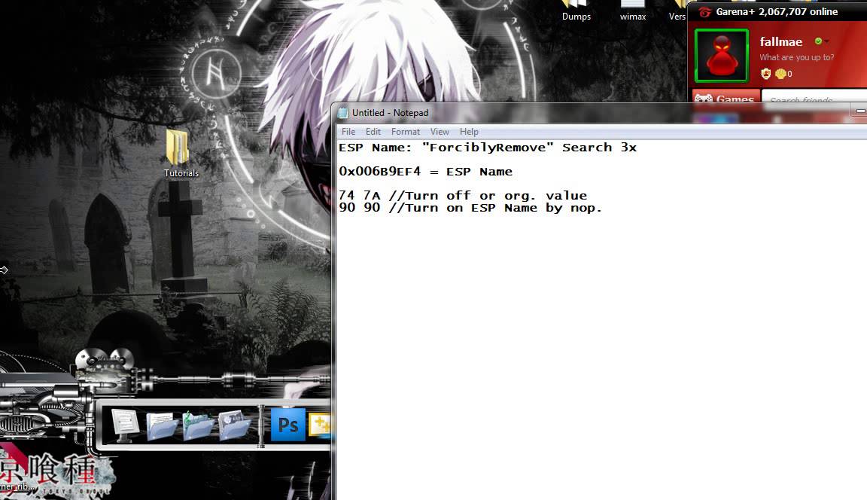Click the yellow plus dock icon
Image resolution: width=867 pixels, height=500 pixels.
(320, 425)
